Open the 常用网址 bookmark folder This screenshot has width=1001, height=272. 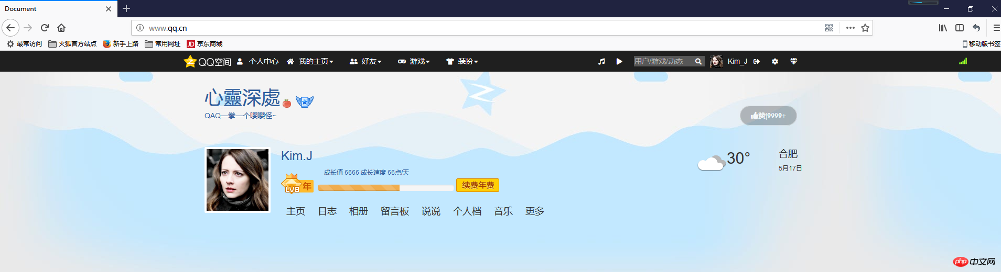tap(163, 44)
